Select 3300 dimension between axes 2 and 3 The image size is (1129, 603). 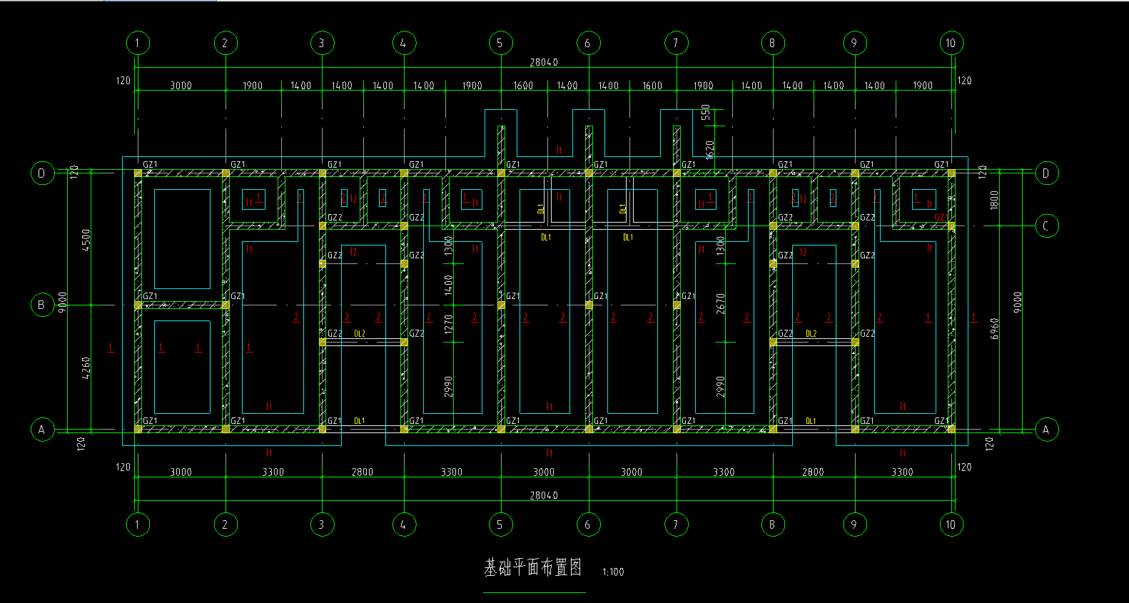coord(273,472)
